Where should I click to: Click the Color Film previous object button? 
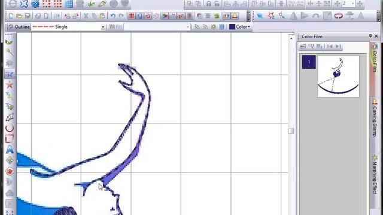click(330, 46)
